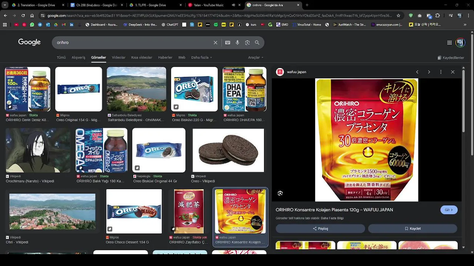Image resolution: width=474 pixels, height=266 pixels.
Task: Expand the Araçlar tools dropdown
Action: (256, 58)
